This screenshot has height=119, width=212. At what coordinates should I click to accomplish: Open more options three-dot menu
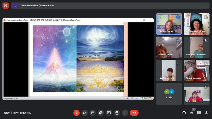click(x=125, y=113)
